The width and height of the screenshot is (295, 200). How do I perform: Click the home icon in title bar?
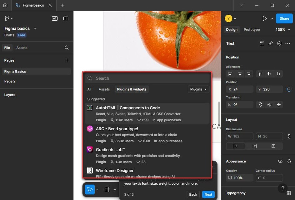(x=5, y=5)
